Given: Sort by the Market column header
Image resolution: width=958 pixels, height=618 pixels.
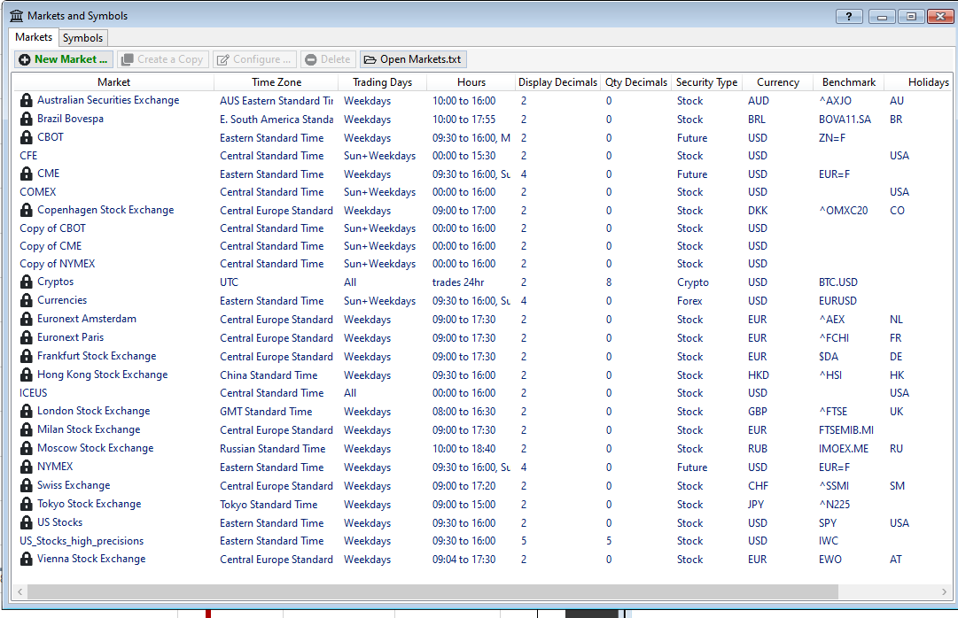Looking at the screenshot, I should 113,81.
